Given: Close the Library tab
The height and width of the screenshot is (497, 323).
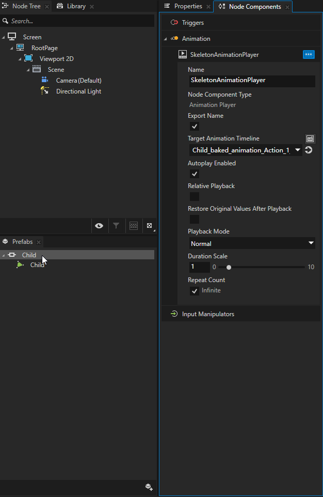Looking at the screenshot, I should tap(92, 7).
